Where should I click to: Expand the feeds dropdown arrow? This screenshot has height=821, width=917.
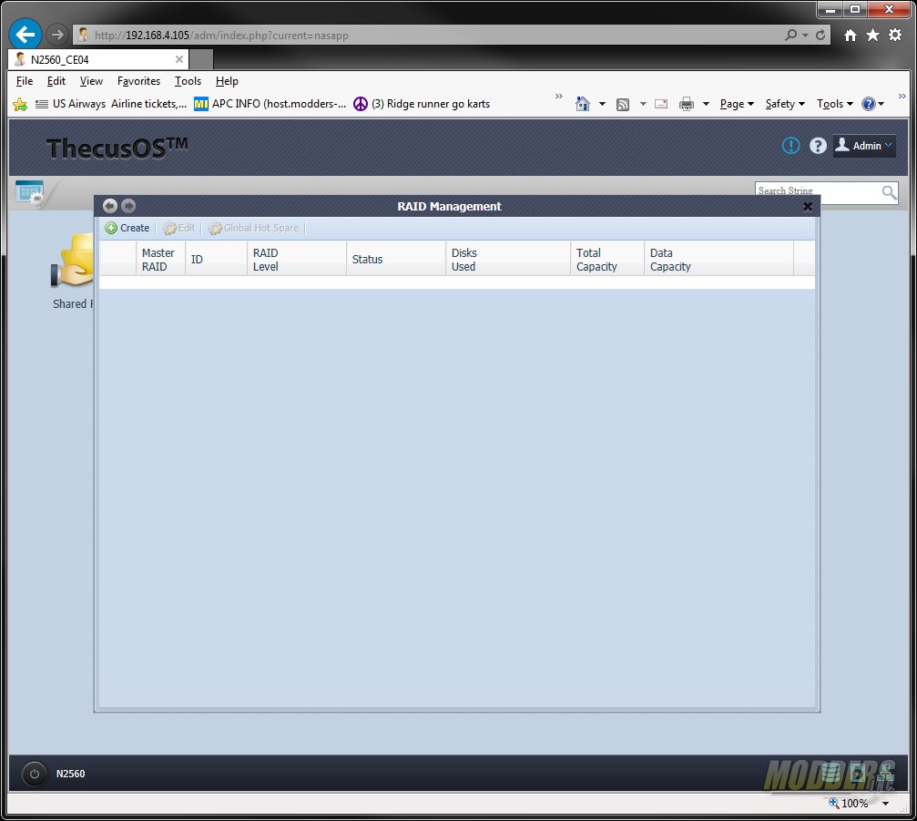point(643,104)
